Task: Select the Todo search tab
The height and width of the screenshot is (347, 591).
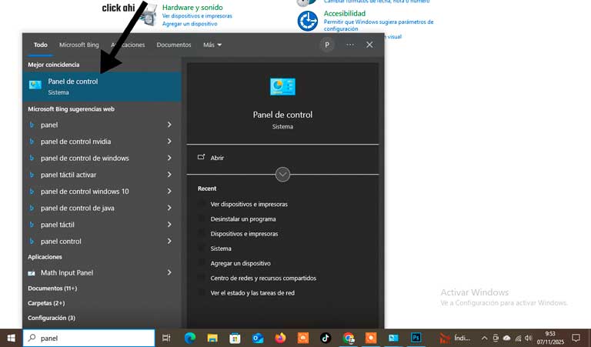Action: pos(40,45)
